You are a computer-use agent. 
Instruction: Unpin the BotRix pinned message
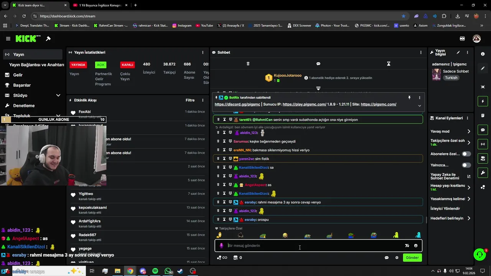tap(409, 98)
